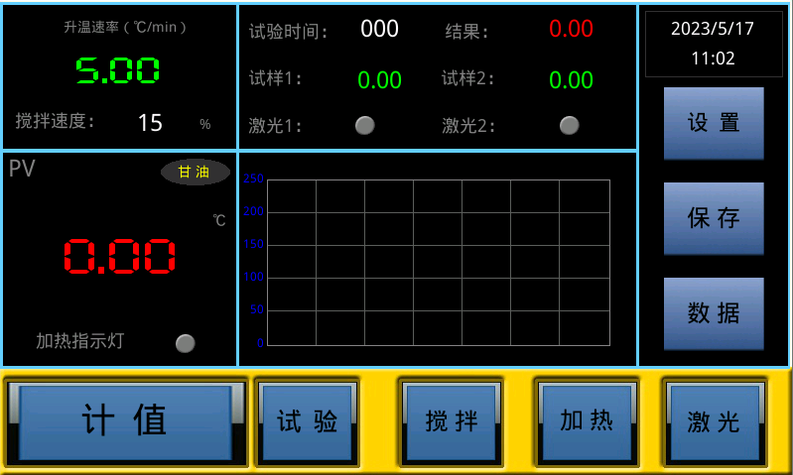
Task: Toggle heating with 加热 button
Action: coord(586,421)
